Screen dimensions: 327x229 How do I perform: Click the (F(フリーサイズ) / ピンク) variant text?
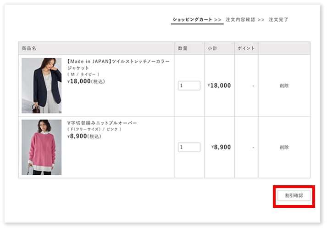click(x=94, y=129)
